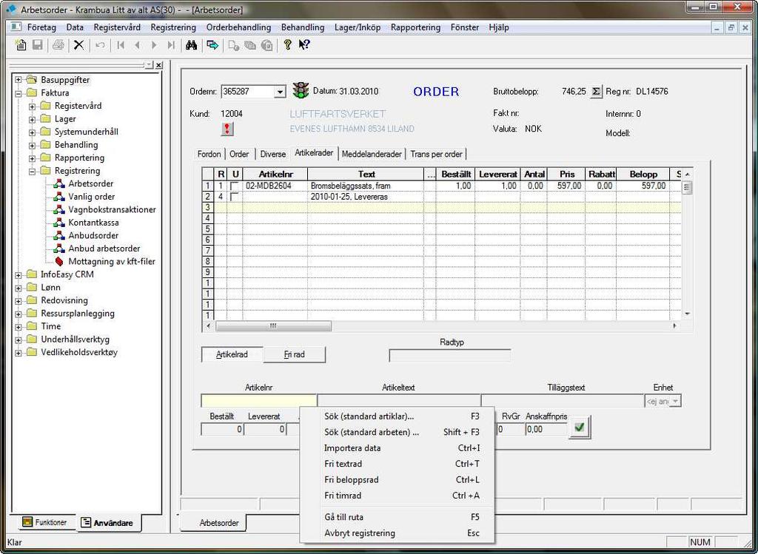The height and width of the screenshot is (554, 758).
Task: Open Arbetsorder in the Registrering tree
Action: (91, 183)
